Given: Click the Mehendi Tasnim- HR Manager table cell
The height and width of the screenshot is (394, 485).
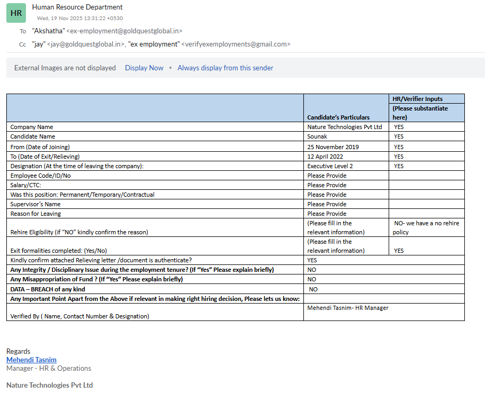Looking at the screenshot, I should (x=348, y=308).
